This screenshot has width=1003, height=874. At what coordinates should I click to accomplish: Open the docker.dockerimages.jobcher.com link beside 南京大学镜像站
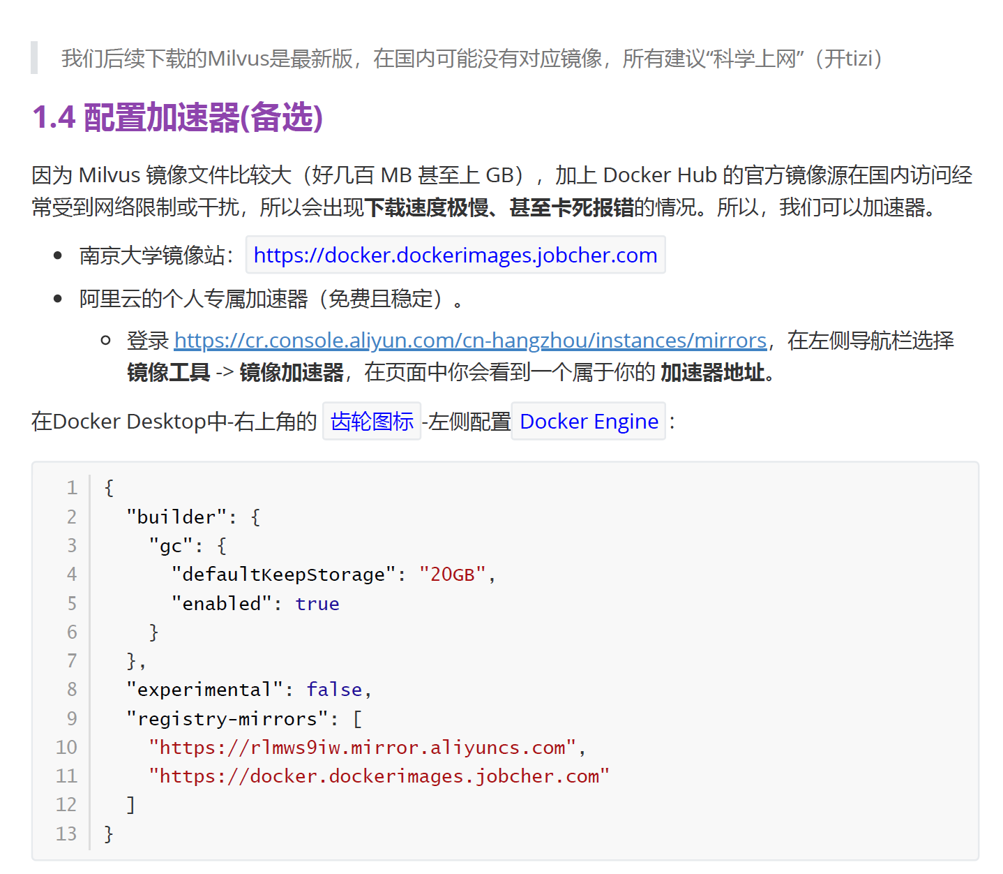point(455,255)
